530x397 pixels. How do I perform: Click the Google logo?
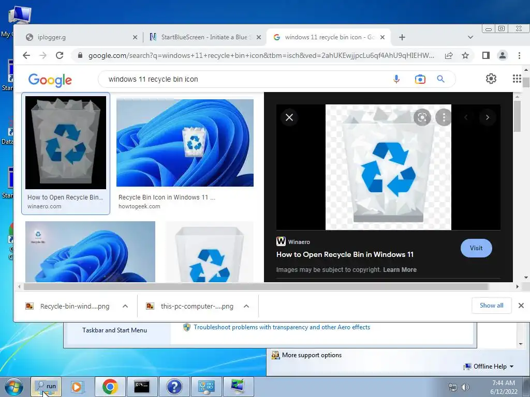pos(50,80)
